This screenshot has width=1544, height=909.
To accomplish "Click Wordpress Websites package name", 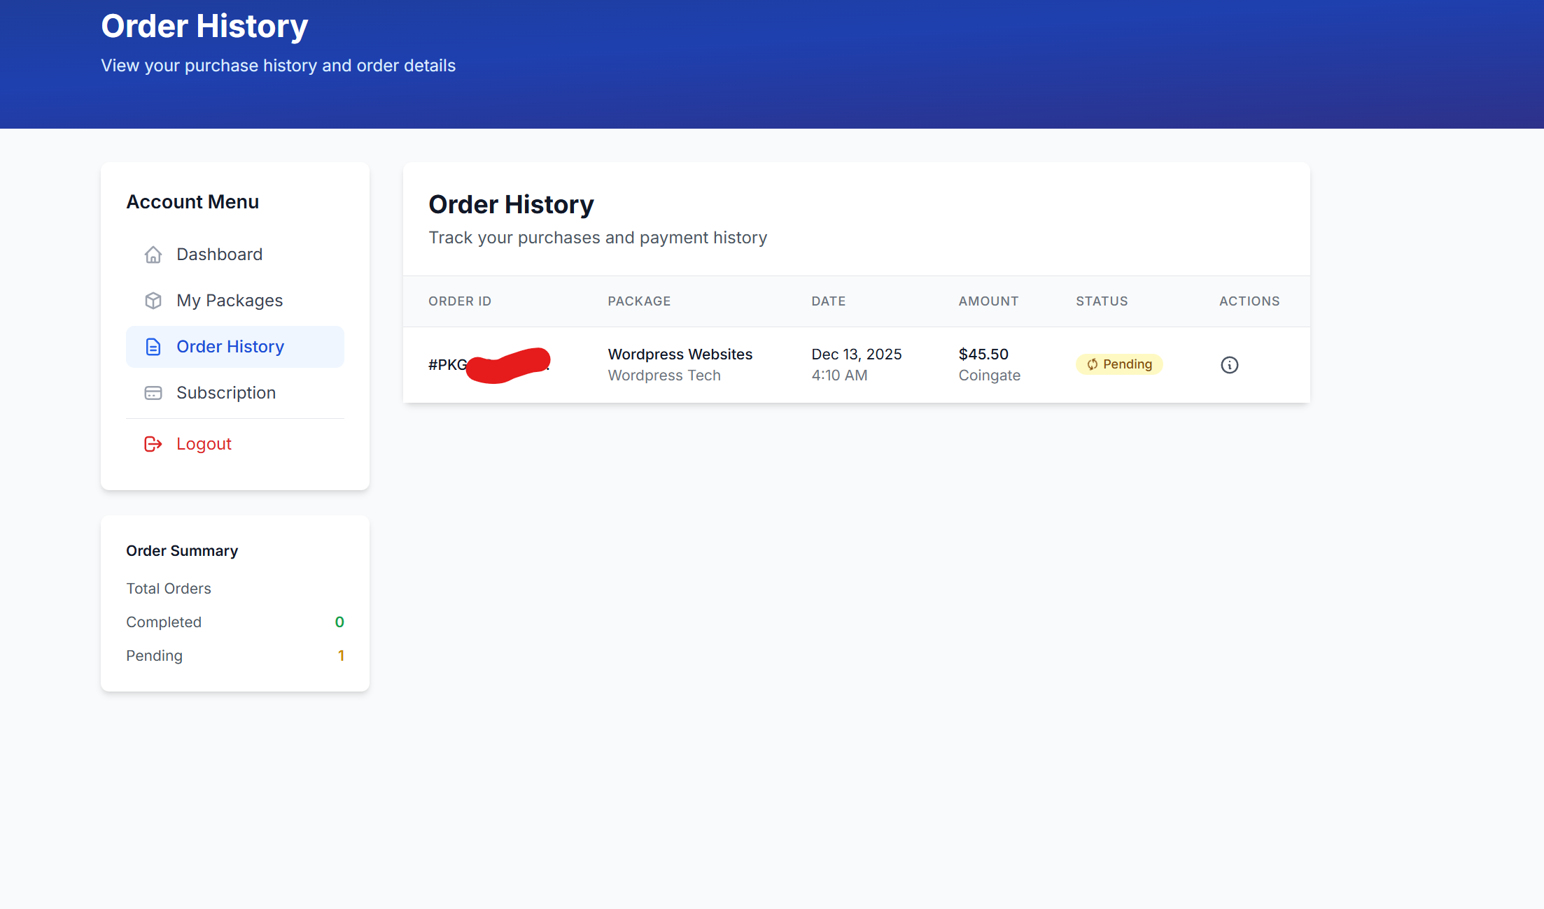I will (x=680, y=355).
